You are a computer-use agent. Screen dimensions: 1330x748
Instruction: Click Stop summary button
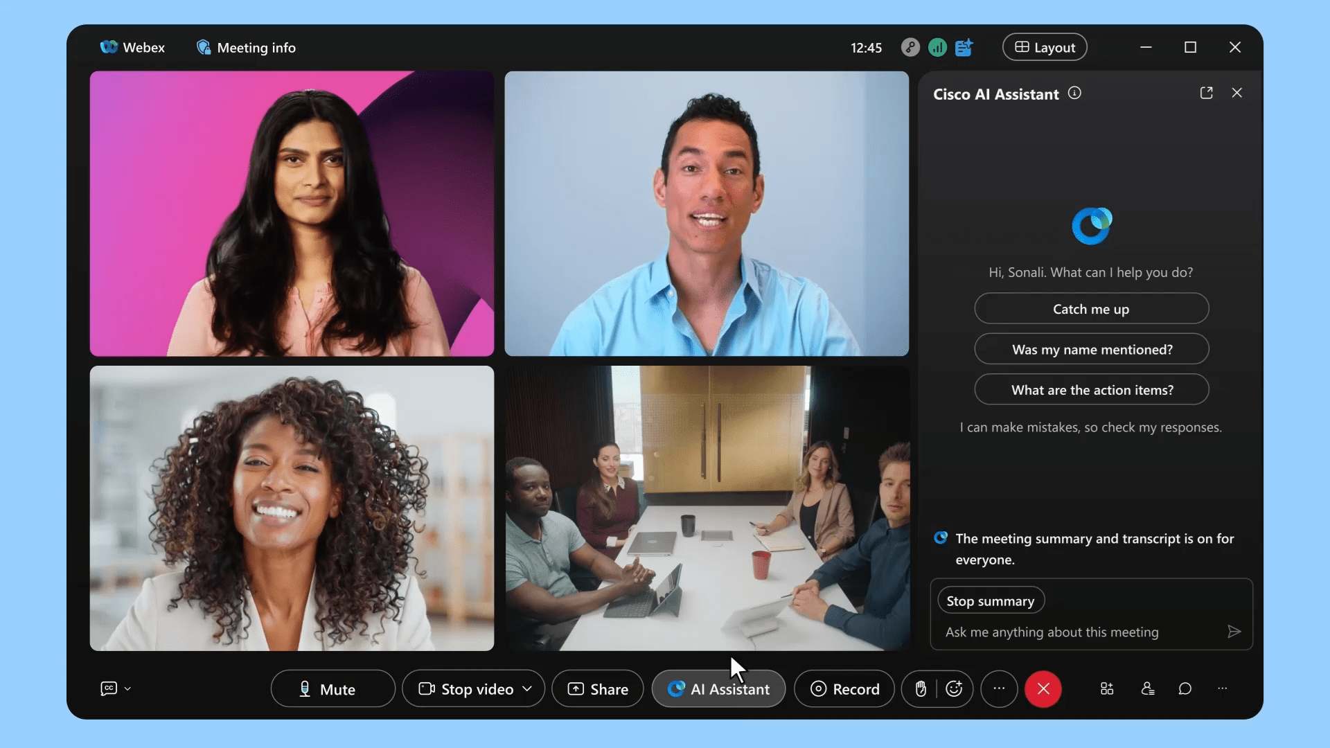click(990, 600)
